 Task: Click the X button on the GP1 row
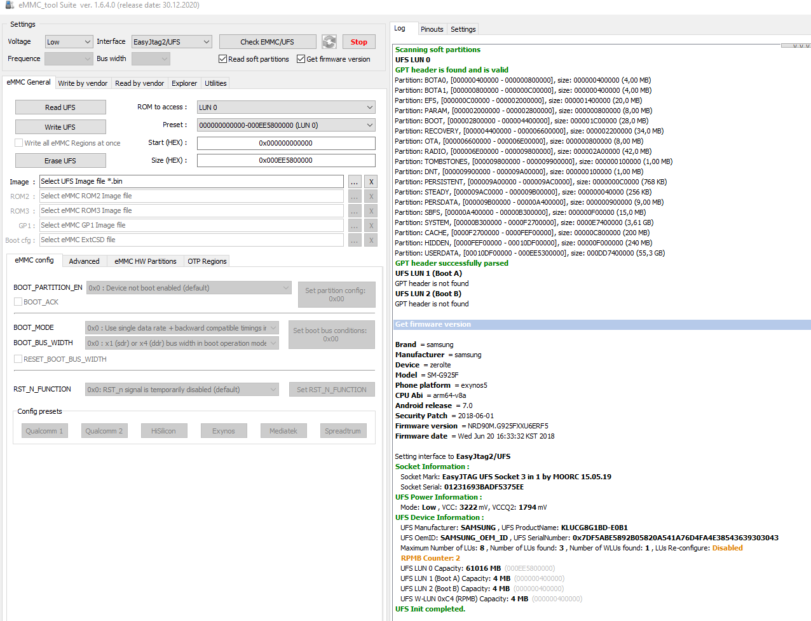pos(371,226)
